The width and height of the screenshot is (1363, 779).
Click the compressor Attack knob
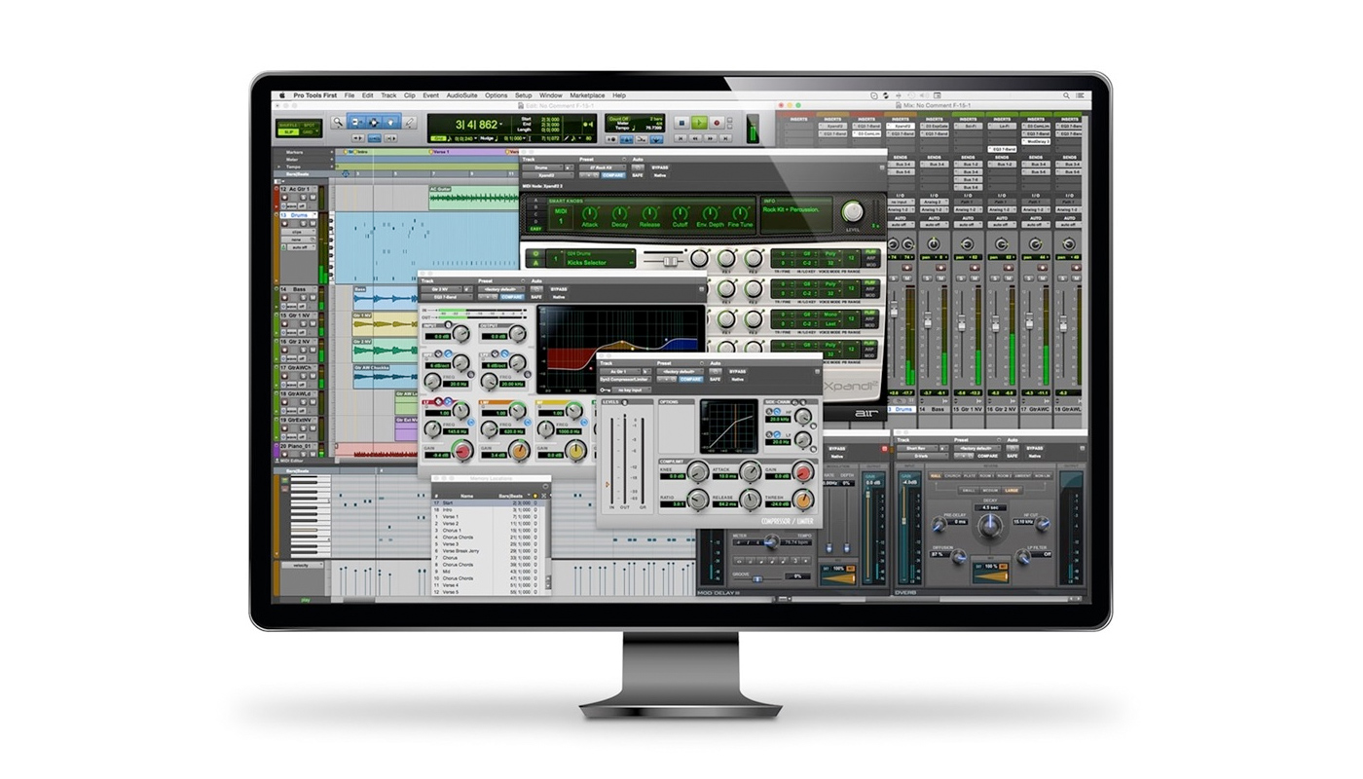coord(750,471)
